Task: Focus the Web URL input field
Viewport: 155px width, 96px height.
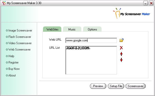Action: point(91,40)
